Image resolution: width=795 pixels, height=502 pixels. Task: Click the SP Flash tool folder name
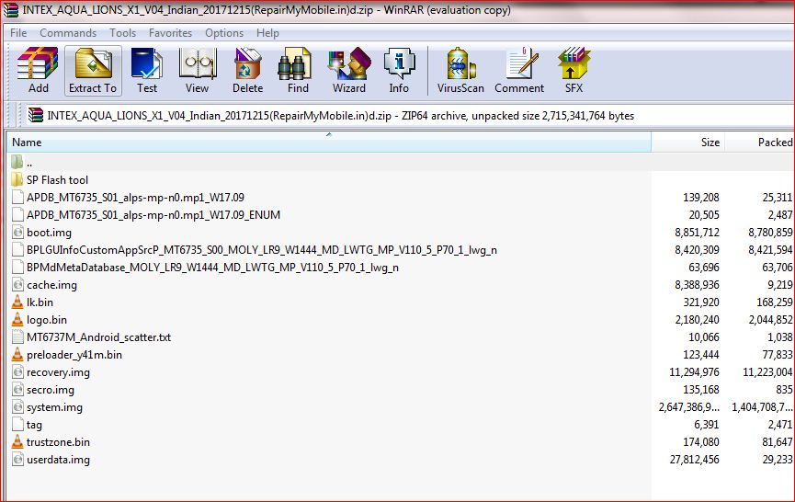tap(57, 180)
